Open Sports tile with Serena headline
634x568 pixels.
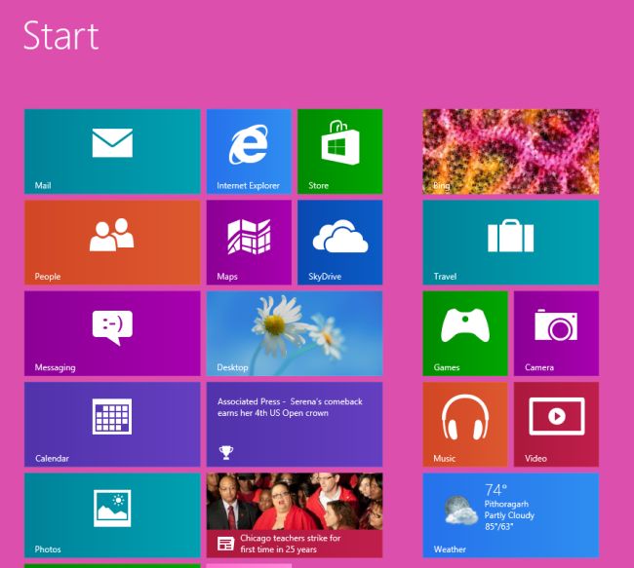click(295, 424)
